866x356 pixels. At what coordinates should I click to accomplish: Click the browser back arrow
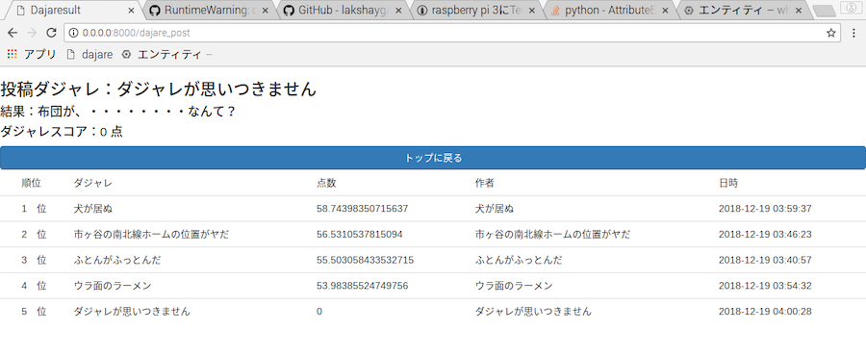[x=13, y=33]
